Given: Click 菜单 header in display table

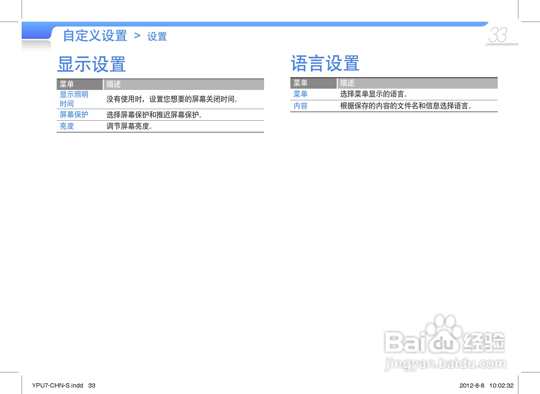Looking at the screenshot, I should click(x=67, y=84).
